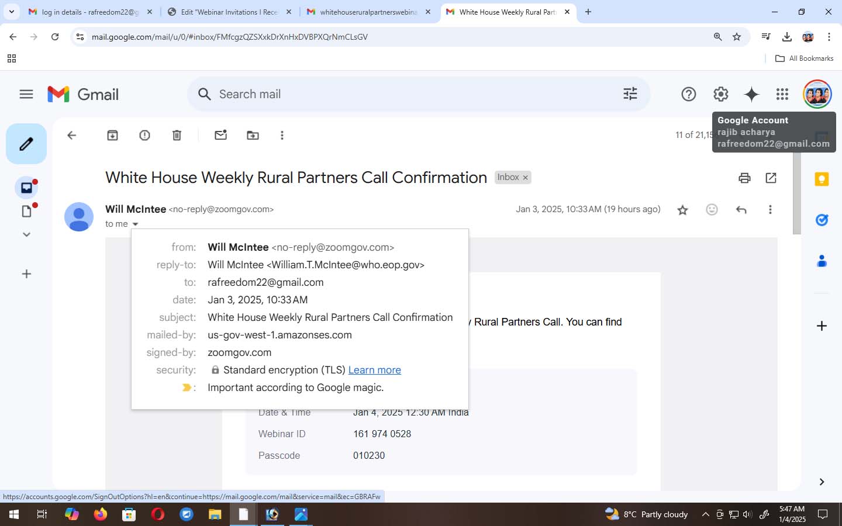Image resolution: width=842 pixels, height=526 pixels.
Task: Click the Gmail logo
Action: [x=83, y=94]
